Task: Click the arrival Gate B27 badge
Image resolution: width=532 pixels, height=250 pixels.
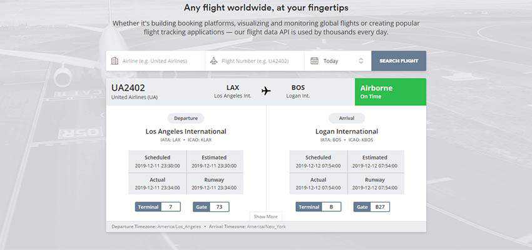Action: pos(371,207)
